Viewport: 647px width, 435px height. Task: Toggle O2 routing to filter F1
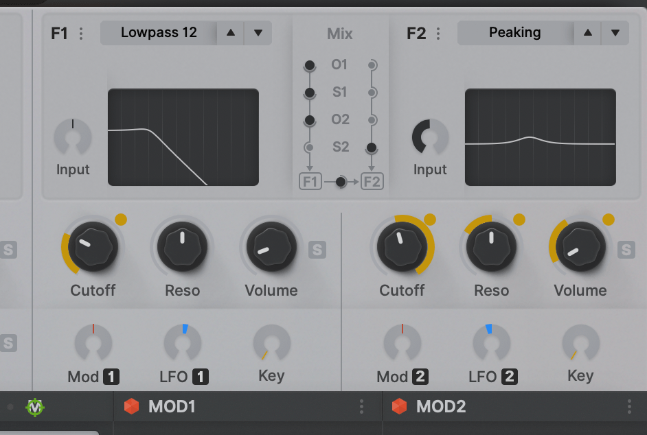pyautogui.click(x=310, y=120)
